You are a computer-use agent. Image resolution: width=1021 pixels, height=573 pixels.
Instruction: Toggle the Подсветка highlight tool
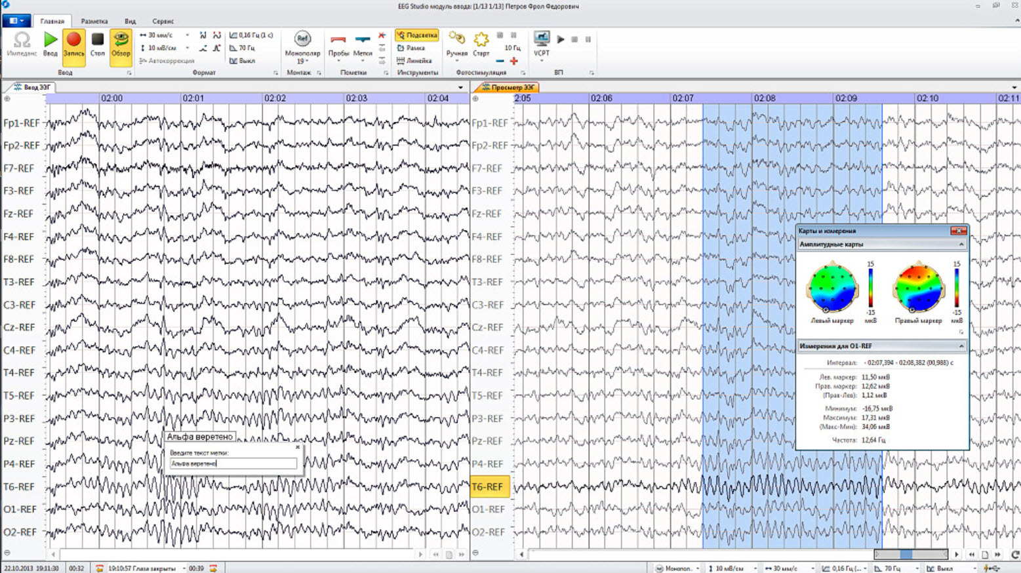[416, 35]
